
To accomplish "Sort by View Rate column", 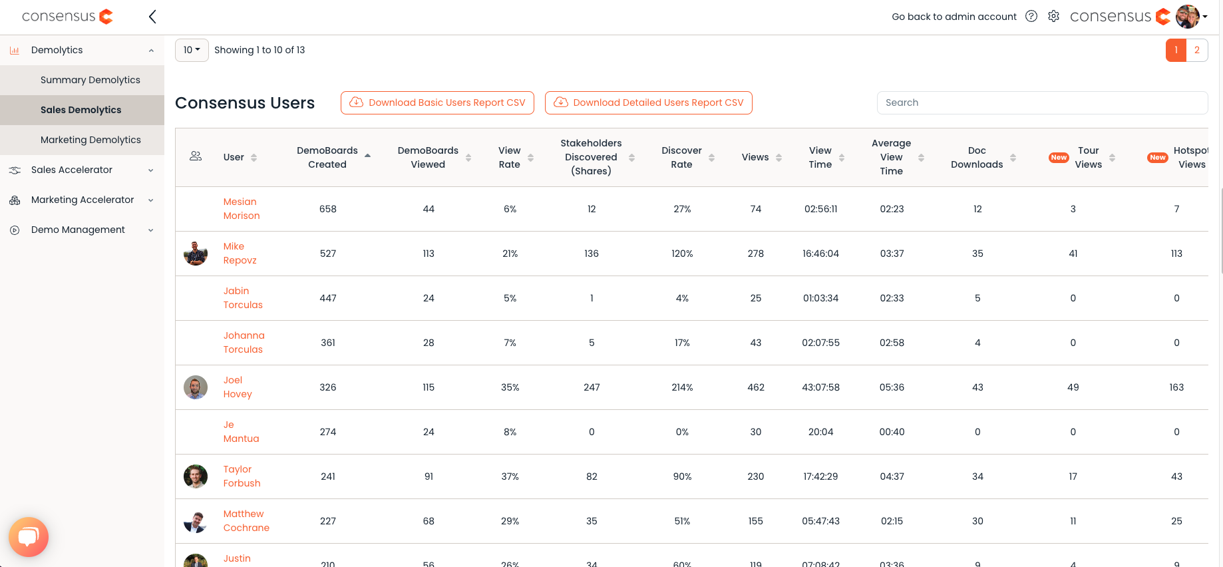I will 531,158.
